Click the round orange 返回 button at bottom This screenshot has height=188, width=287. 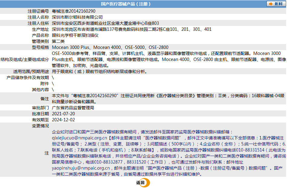click(143, 183)
